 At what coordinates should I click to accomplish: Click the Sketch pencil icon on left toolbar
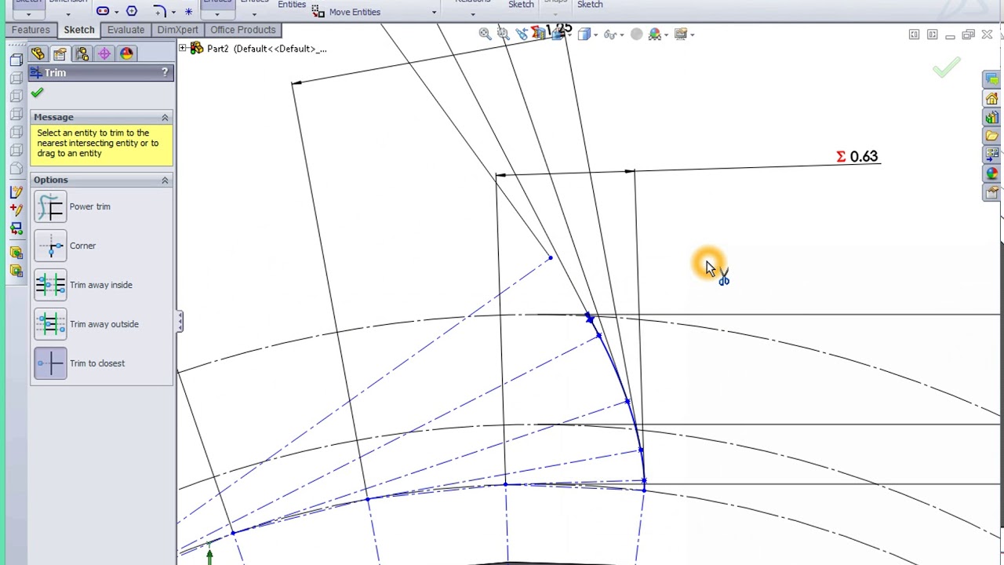click(16, 192)
